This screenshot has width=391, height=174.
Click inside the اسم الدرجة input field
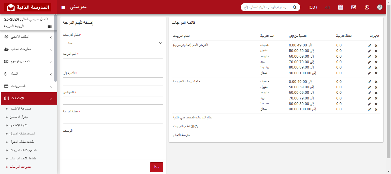[x=113, y=62]
